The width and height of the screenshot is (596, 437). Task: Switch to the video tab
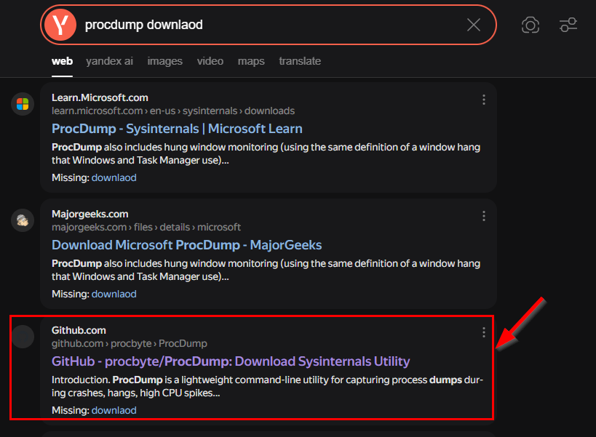(210, 61)
